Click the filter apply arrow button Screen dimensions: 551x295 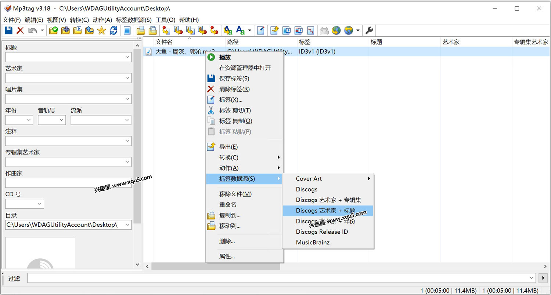tap(543, 278)
